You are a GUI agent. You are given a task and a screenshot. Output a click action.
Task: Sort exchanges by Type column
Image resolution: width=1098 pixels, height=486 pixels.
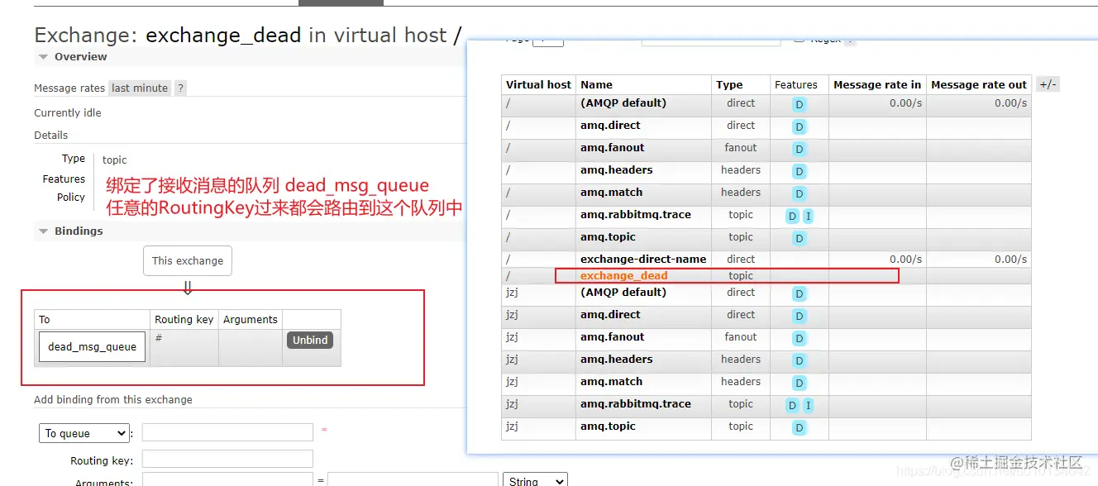(x=729, y=84)
